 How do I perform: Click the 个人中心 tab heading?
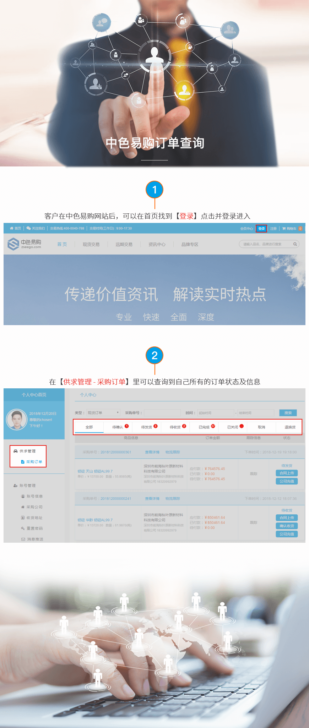pos(88,395)
